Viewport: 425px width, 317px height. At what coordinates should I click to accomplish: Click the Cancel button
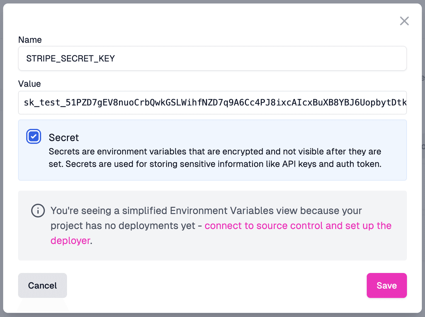[42, 285]
